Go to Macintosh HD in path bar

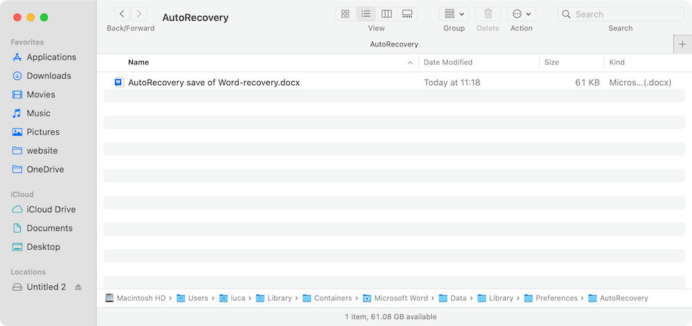(x=136, y=298)
